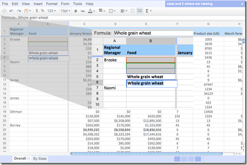The image size is (247, 165).
Task: Select row 22 header
Action: (4, 129)
